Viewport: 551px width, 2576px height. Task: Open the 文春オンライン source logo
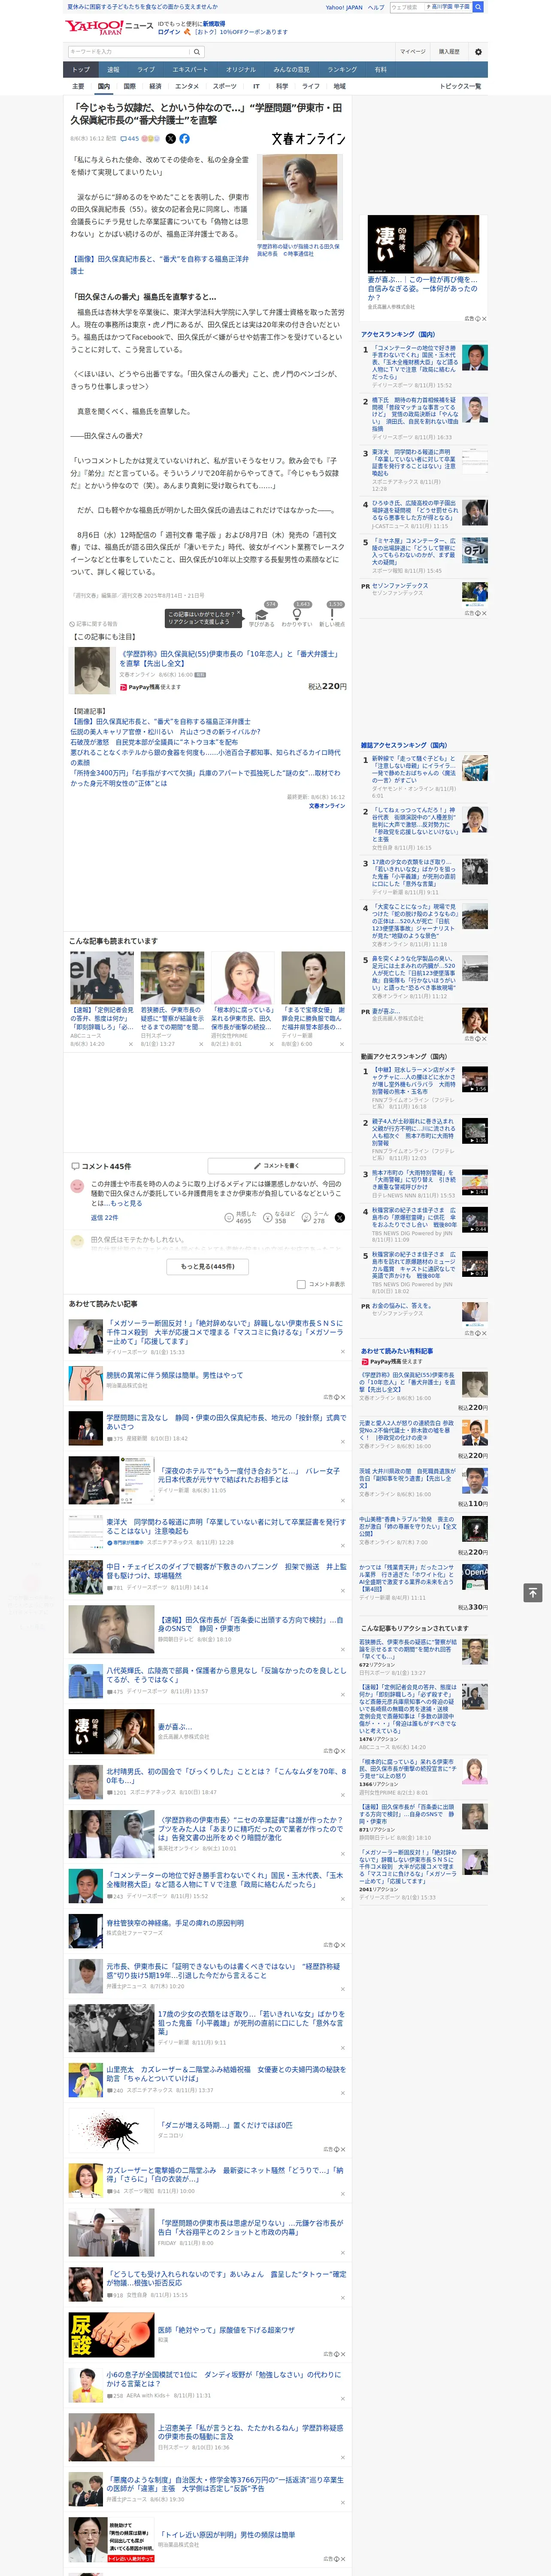(x=308, y=139)
